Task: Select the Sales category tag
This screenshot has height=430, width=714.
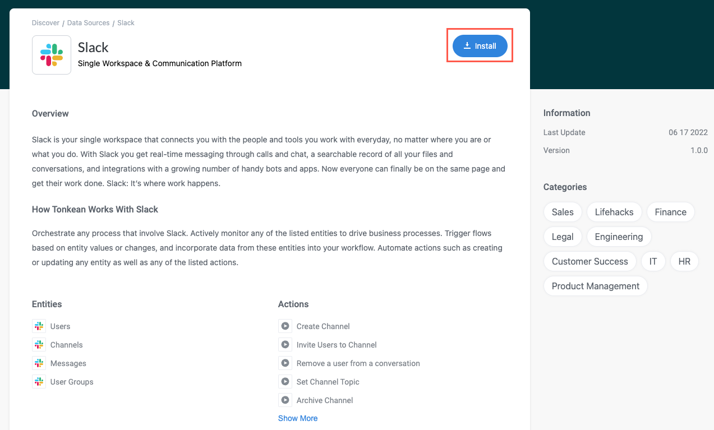Action: coord(563,212)
